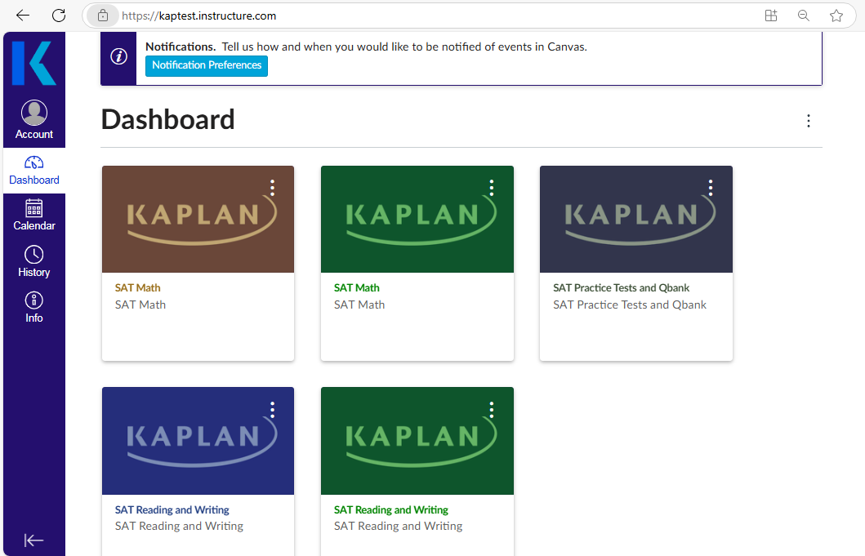Image resolution: width=865 pixels, height=556 pixels.
Task: Click the notification info circle icon
Action: 118,56
